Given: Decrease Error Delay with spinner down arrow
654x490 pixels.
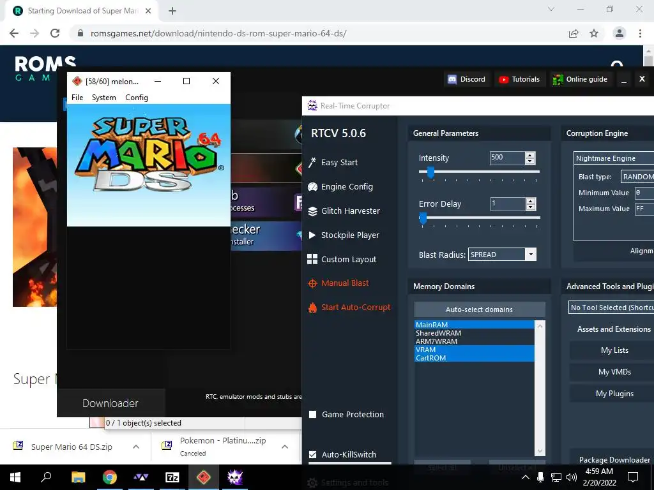Looking at the screenshot, I should 530,207.
